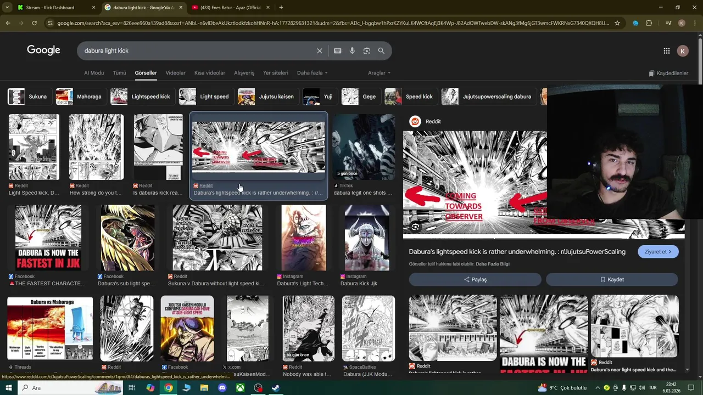Select the Jujutsu kaisen filter chip

268,97
